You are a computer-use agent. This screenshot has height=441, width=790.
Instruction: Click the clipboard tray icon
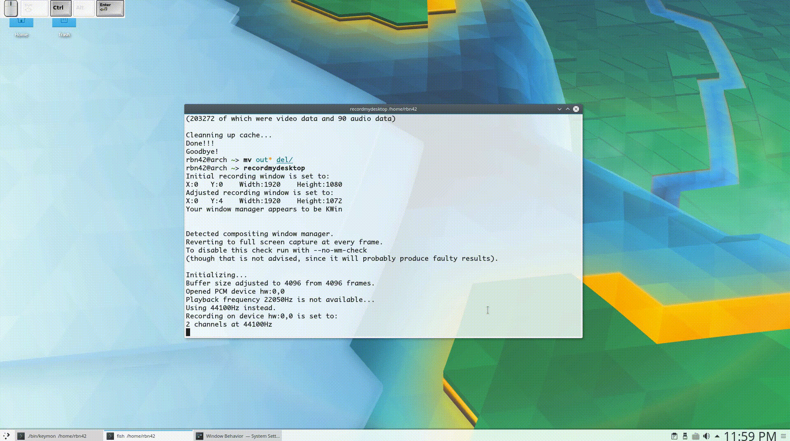point(674,436)
